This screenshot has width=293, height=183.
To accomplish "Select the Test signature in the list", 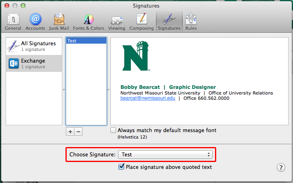I will coord(86,41).
